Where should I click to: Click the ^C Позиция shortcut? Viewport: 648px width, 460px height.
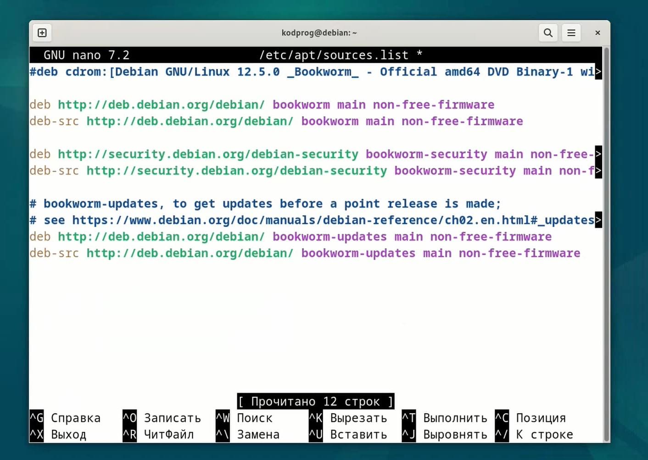pos(531,418)
